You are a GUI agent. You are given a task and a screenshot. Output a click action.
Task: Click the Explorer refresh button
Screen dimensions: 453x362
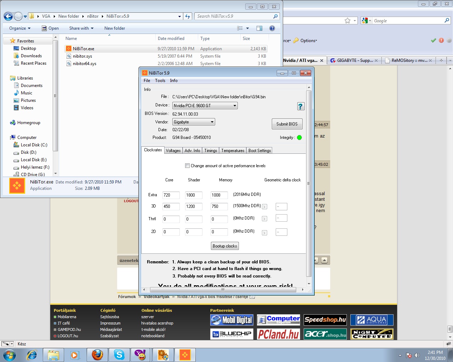click(x=188, y=16)
